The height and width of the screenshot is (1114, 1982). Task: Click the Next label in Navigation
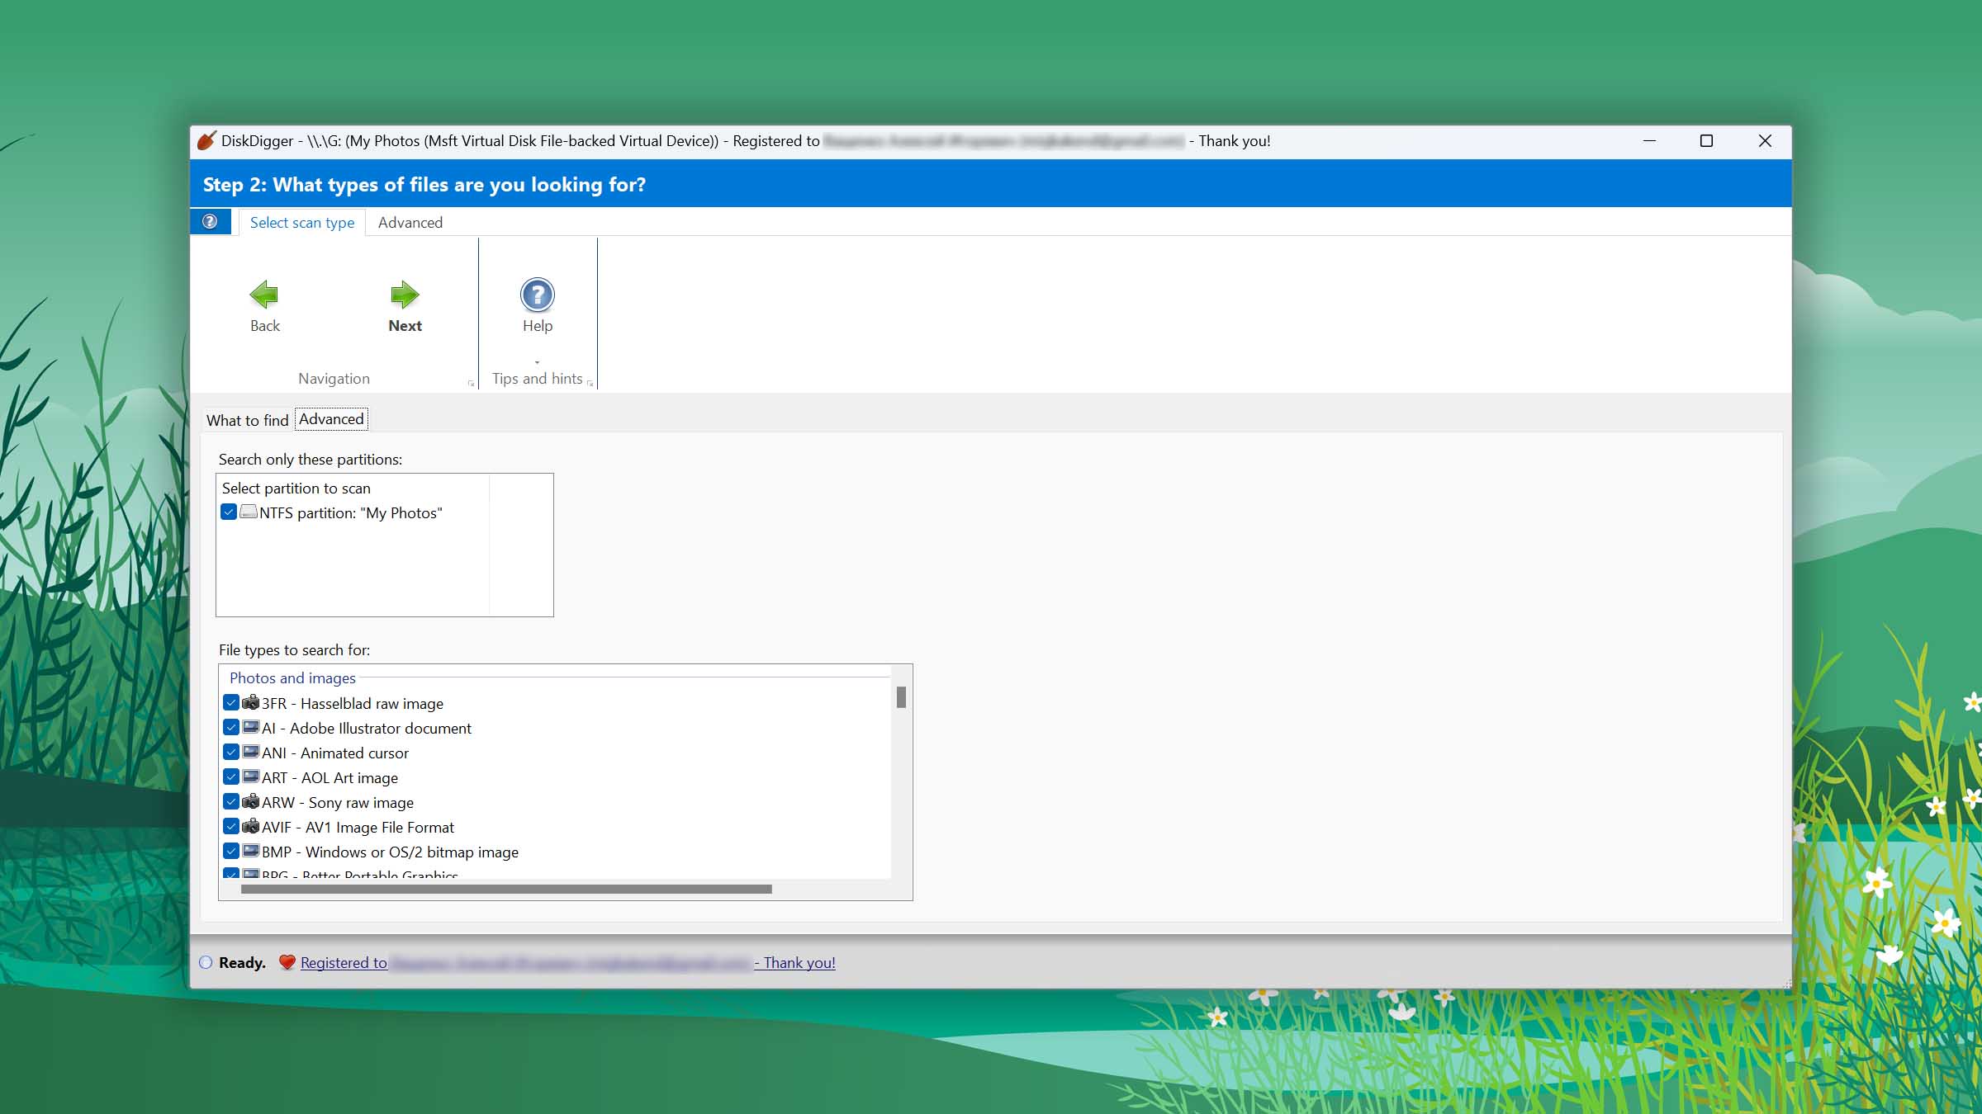(405, 326)
